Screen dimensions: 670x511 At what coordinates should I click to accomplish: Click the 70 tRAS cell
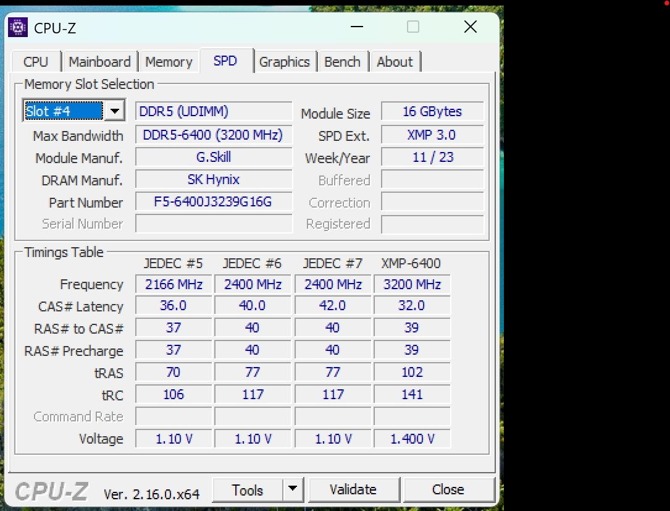click(x=174, y=372)
